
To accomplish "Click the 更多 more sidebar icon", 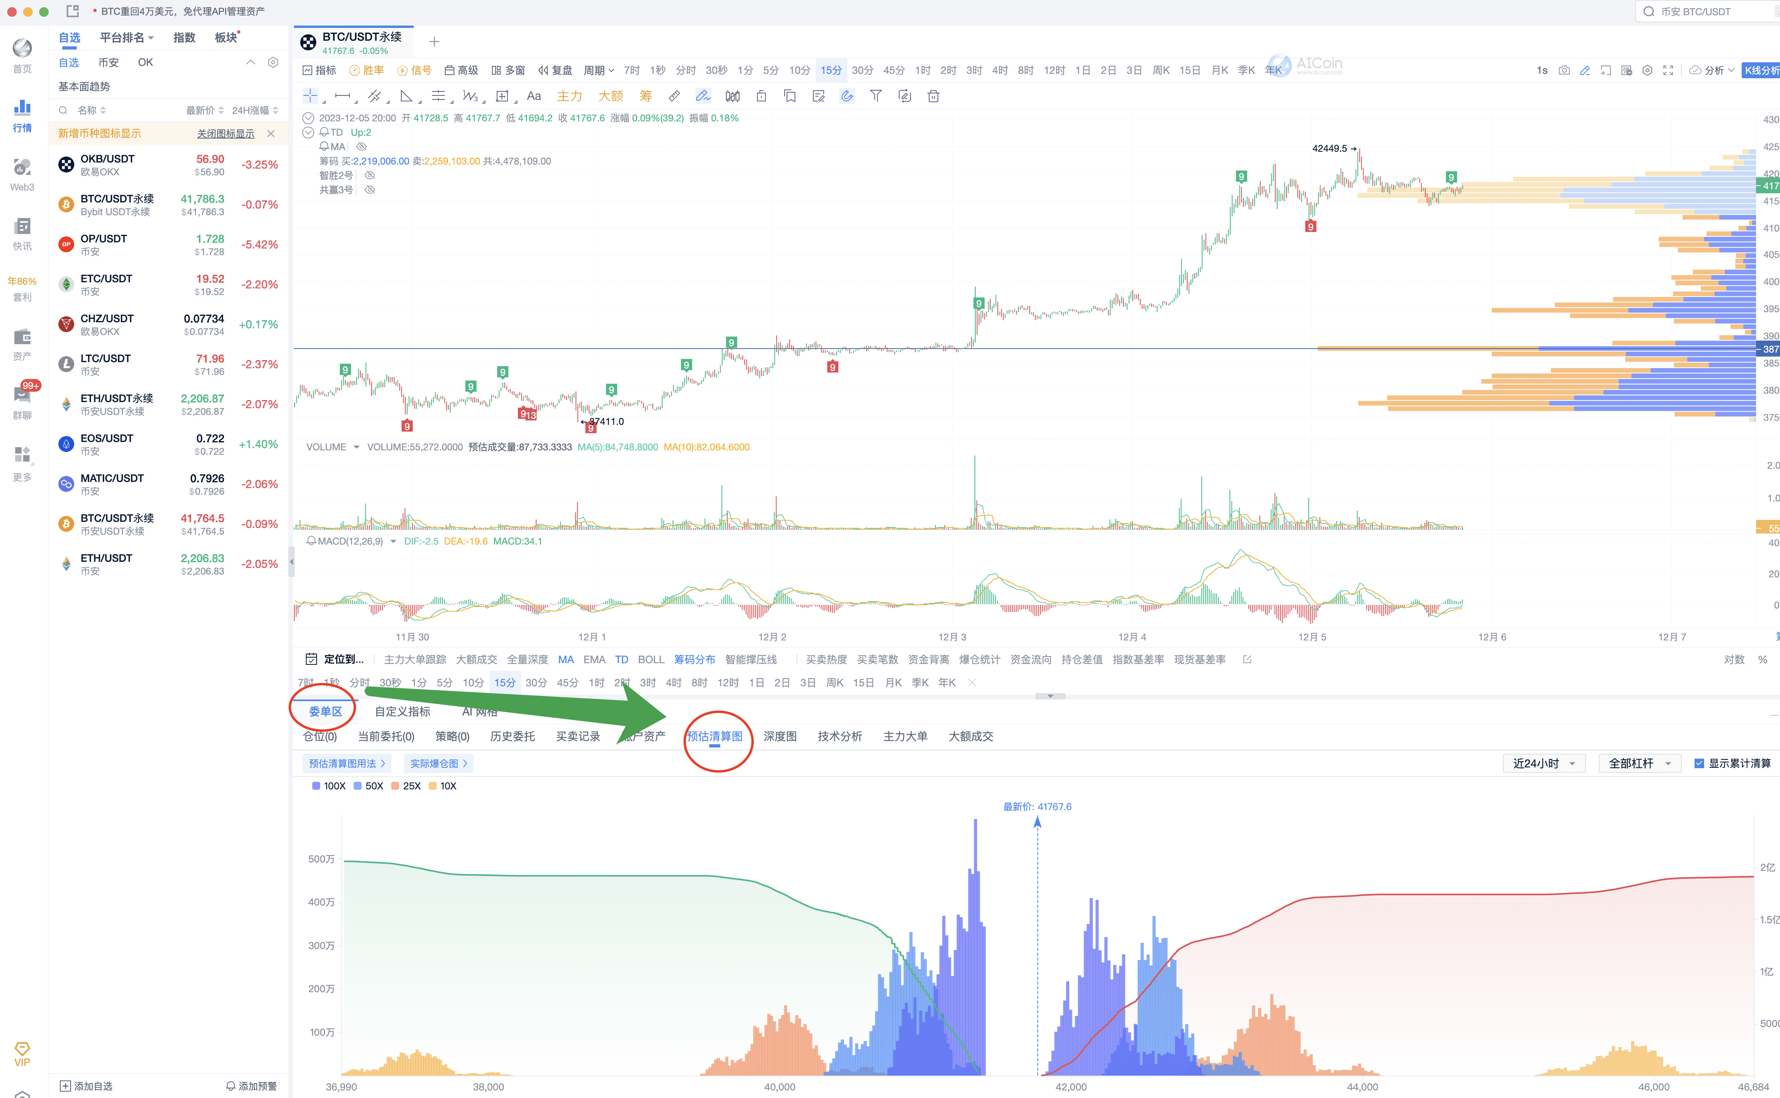I will pos(22,463).
